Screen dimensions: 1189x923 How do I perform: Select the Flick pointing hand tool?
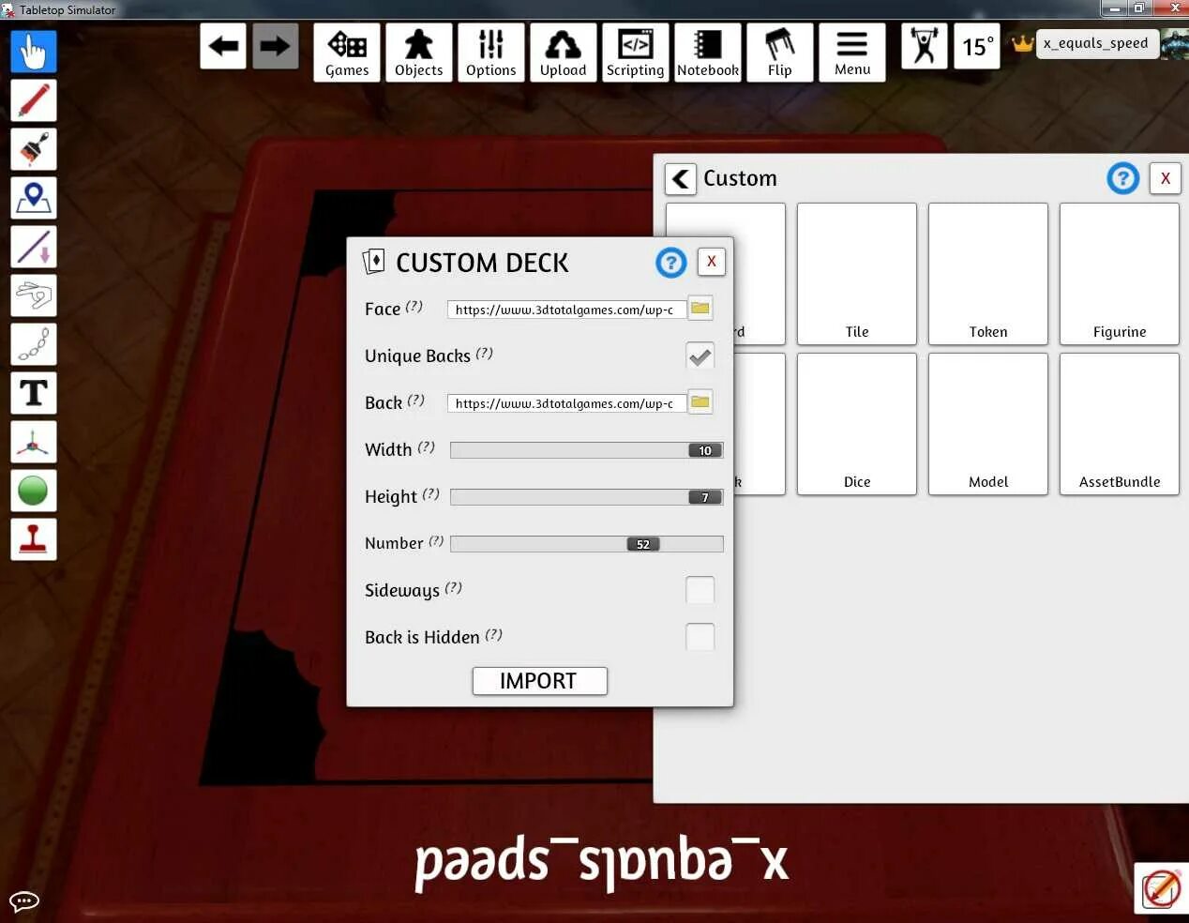coord(34,295)
